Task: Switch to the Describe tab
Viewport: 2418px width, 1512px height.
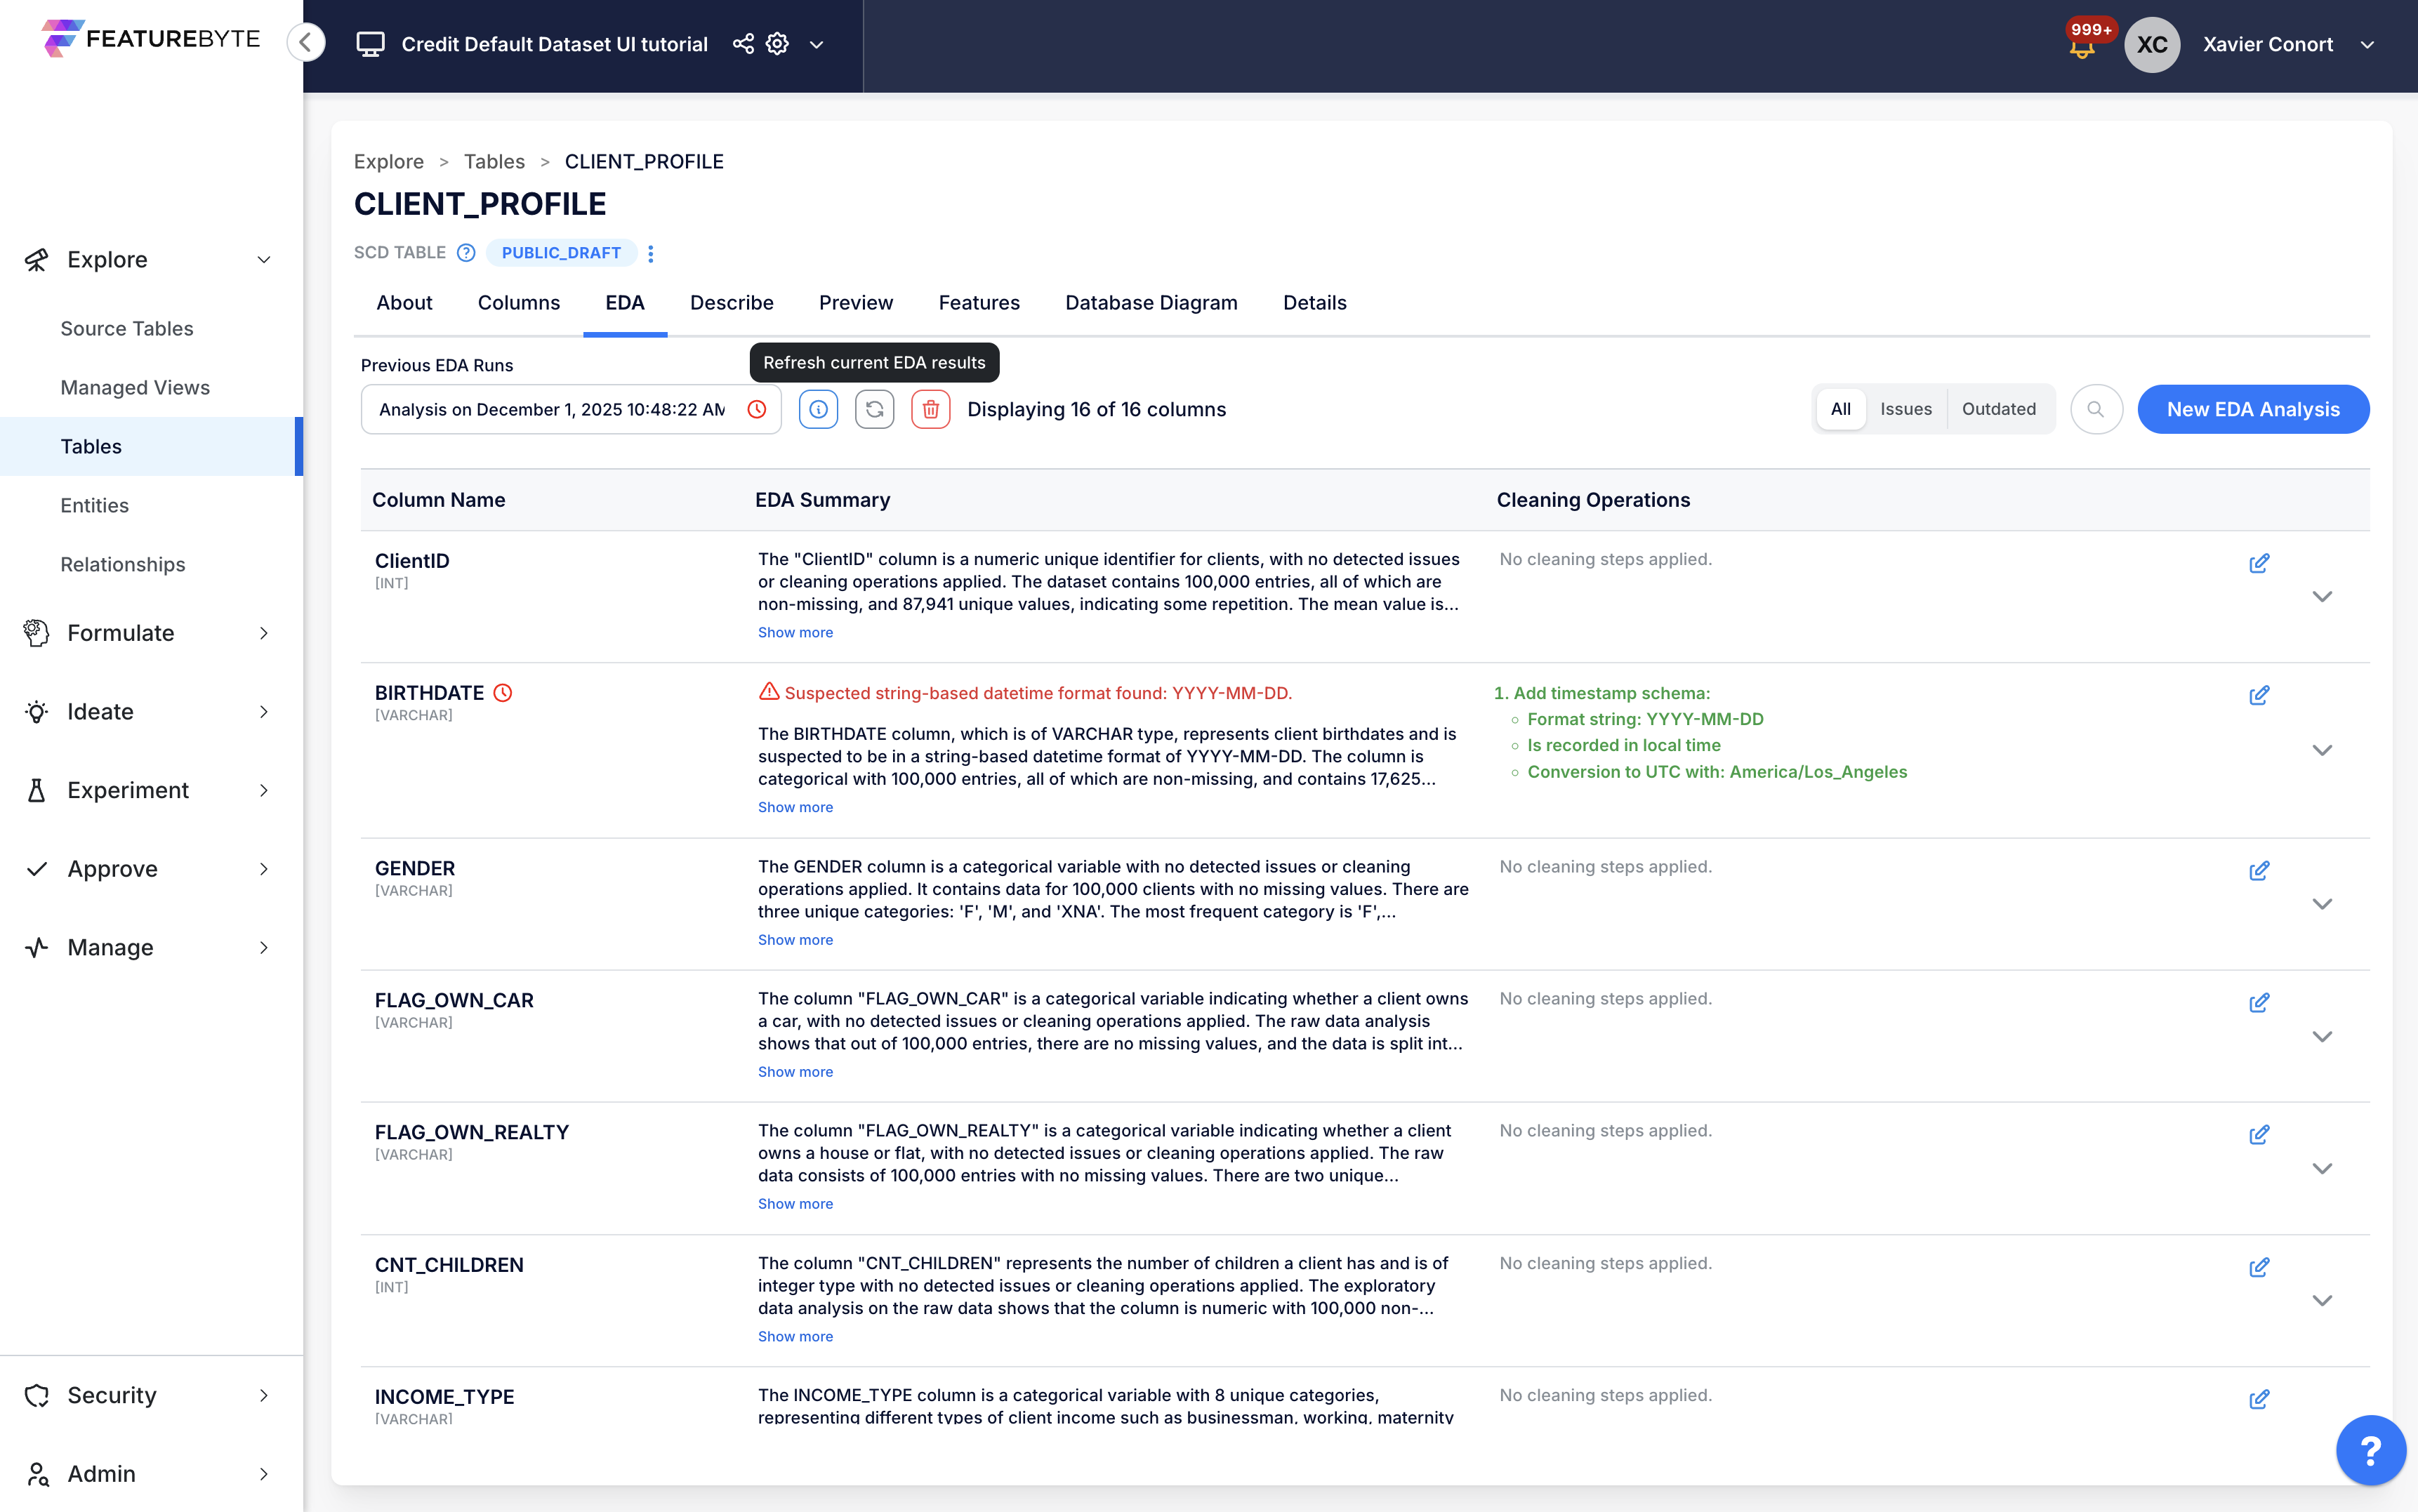Action: 731,303
